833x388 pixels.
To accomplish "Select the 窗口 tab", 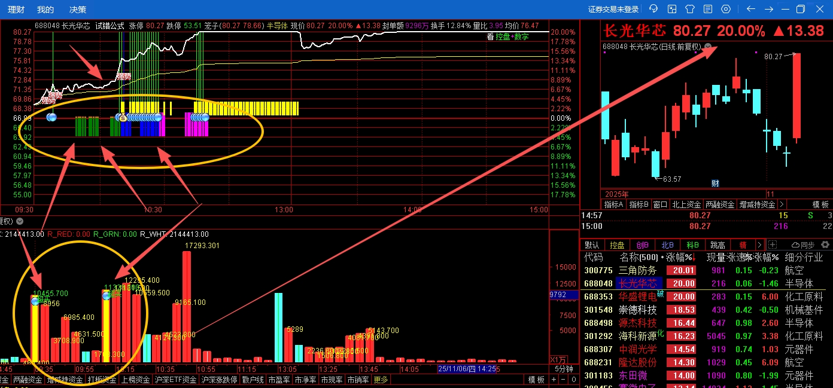I will (660, 204).
